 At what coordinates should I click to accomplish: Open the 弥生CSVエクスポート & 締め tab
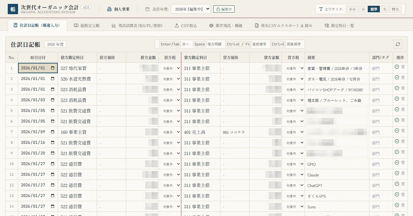point(283,25)
